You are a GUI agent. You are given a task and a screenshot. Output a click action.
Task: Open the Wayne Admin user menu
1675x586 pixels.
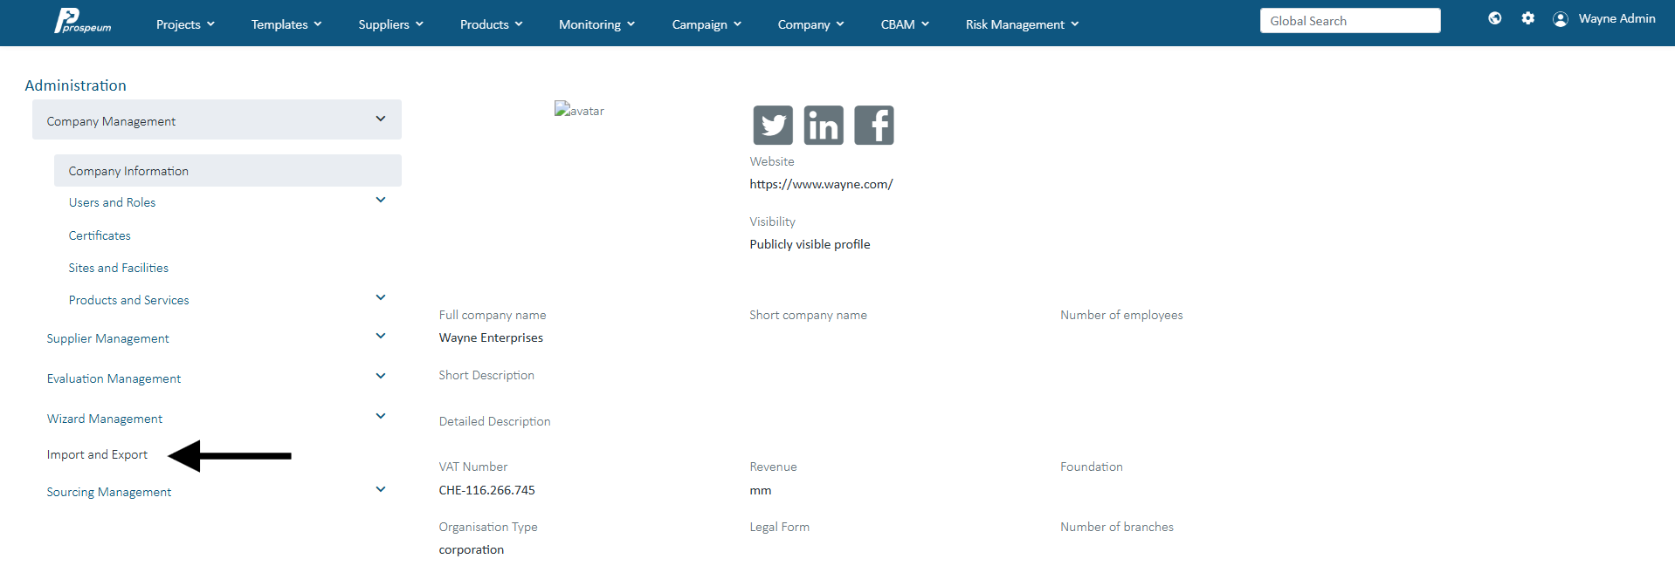(1616, 18)
